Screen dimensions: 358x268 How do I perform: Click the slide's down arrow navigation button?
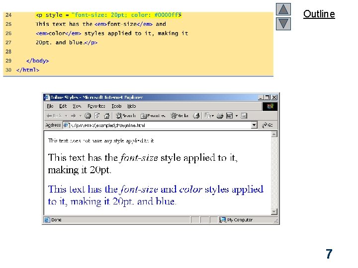click(283, 24)
